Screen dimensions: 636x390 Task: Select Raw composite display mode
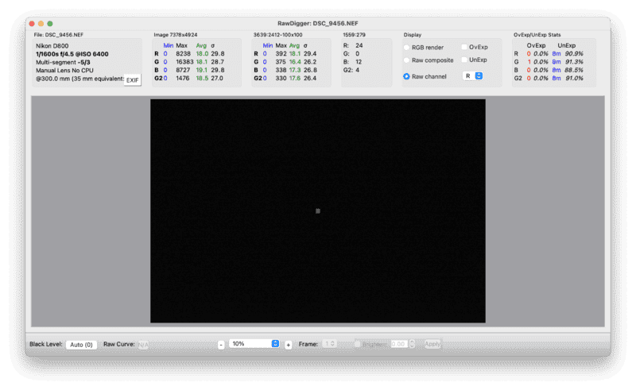[x=406, y=60]
